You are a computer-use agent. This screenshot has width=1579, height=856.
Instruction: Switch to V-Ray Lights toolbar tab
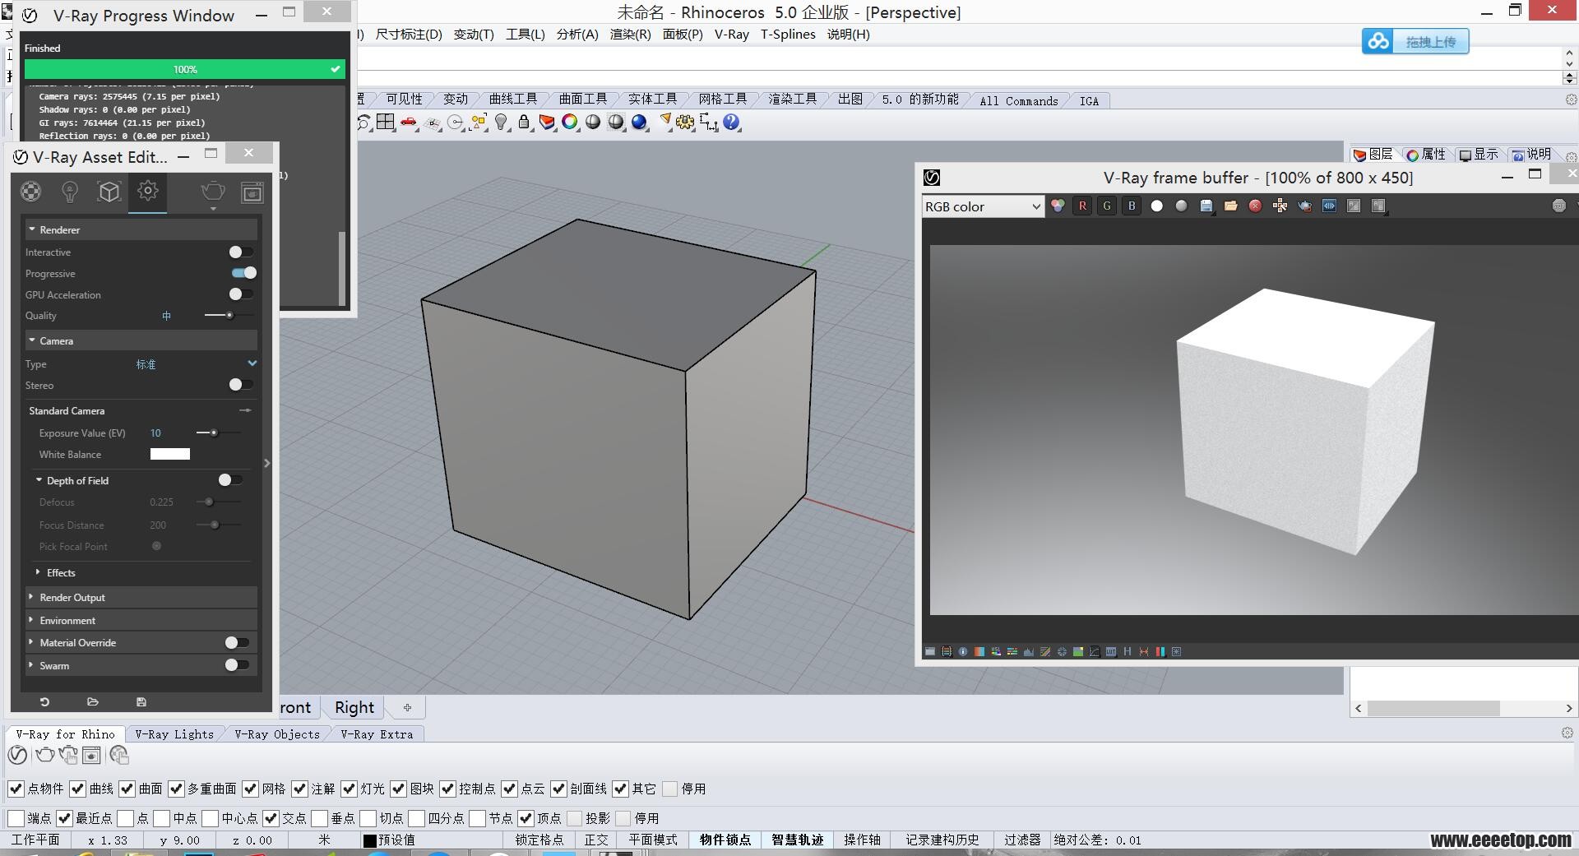coord(174,734)
